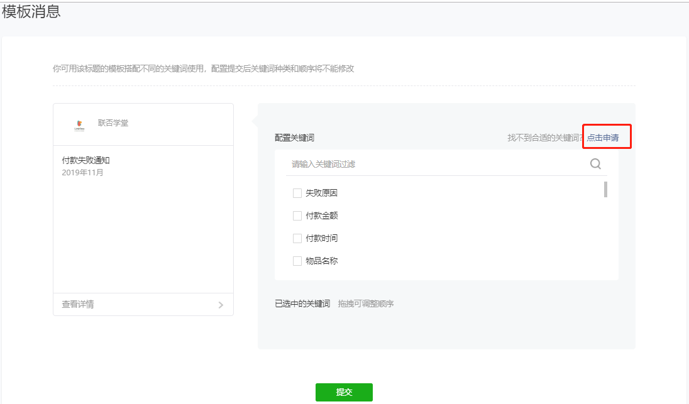Select the 物品名称 keyword checkbox

297,261
